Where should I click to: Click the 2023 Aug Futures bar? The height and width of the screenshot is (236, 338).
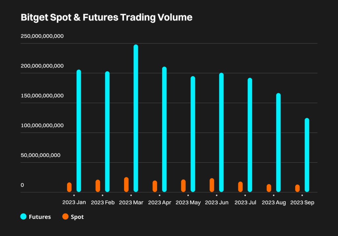(278, 142)
